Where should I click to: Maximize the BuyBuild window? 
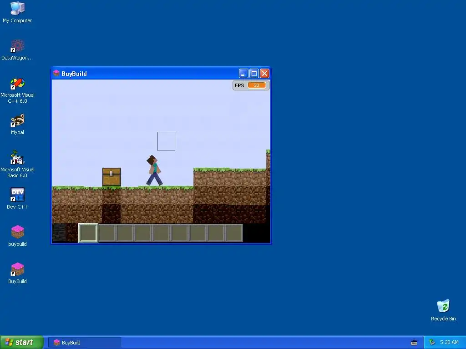(x=254, y=73)
